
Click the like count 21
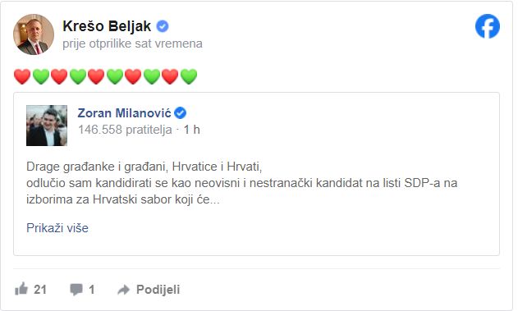tap(40, 290)
